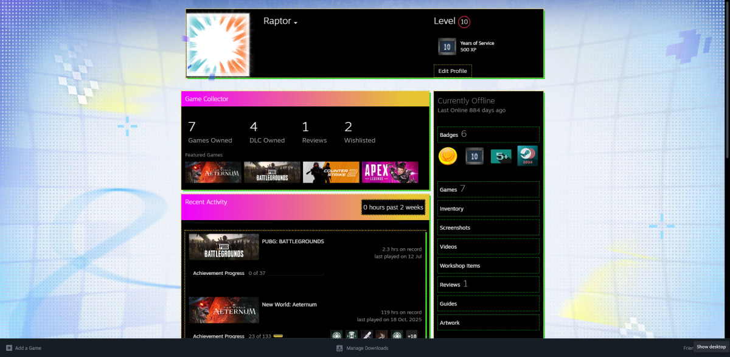Open Apex Legends featured game thumbnail
Image resolution: width=730 pixels, height=357 pixels.
[x=390, y=172]
